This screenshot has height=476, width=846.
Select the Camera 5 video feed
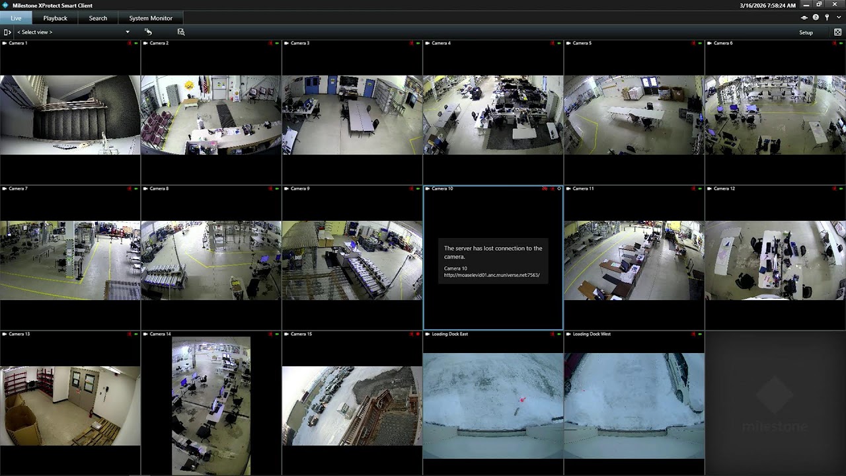coord(634,115)
